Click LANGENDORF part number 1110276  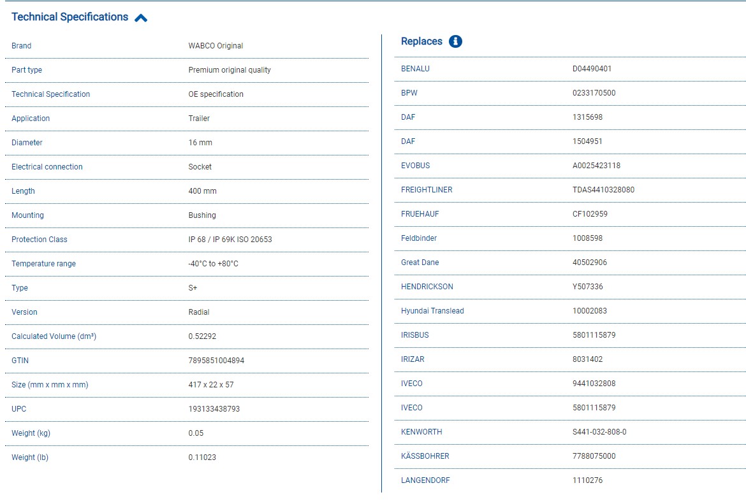[587, 480]
